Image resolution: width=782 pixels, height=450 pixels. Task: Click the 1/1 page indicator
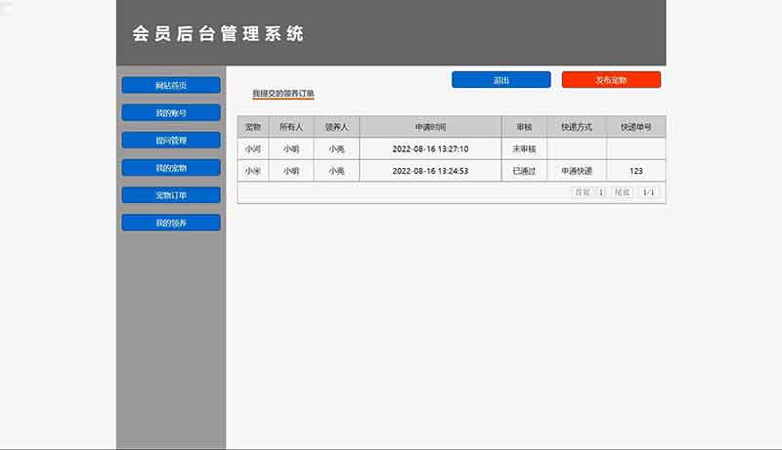click(648, 192)
